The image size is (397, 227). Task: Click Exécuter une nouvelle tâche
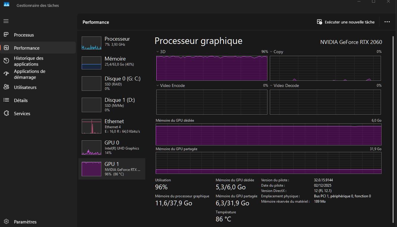point(346,22)
